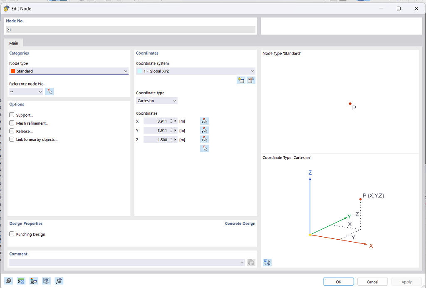Change the coordinate system from Global XYZ
This screenshot has width=426, height=288.
pos(252,71)
